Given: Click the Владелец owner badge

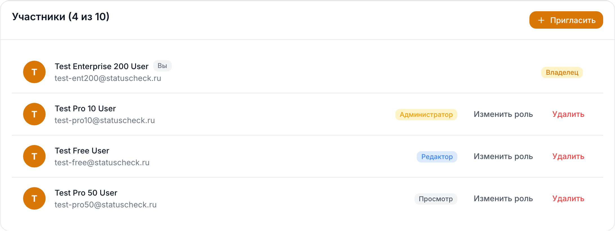Looking at the screenshot, I should [x=562, y=73].
